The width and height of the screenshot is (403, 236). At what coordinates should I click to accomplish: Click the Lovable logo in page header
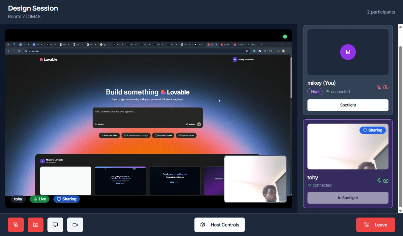point(49,59)
